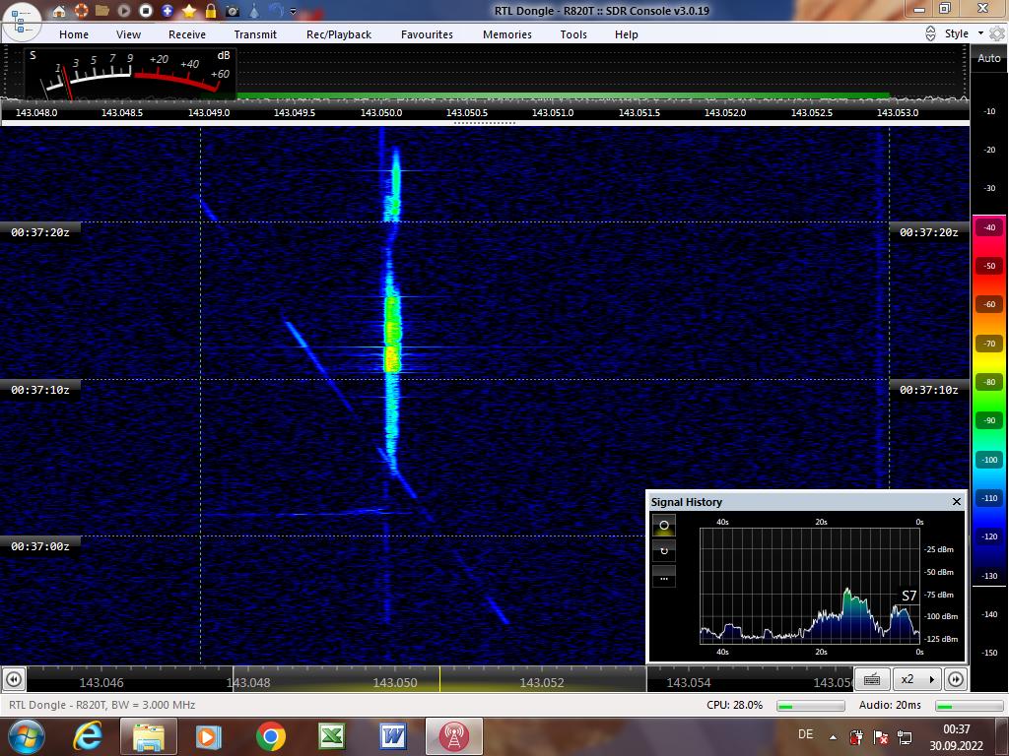The image size is (1009, 756).
Task: Click the -80 green level on color scale
Action: click(x=989, y=382)
